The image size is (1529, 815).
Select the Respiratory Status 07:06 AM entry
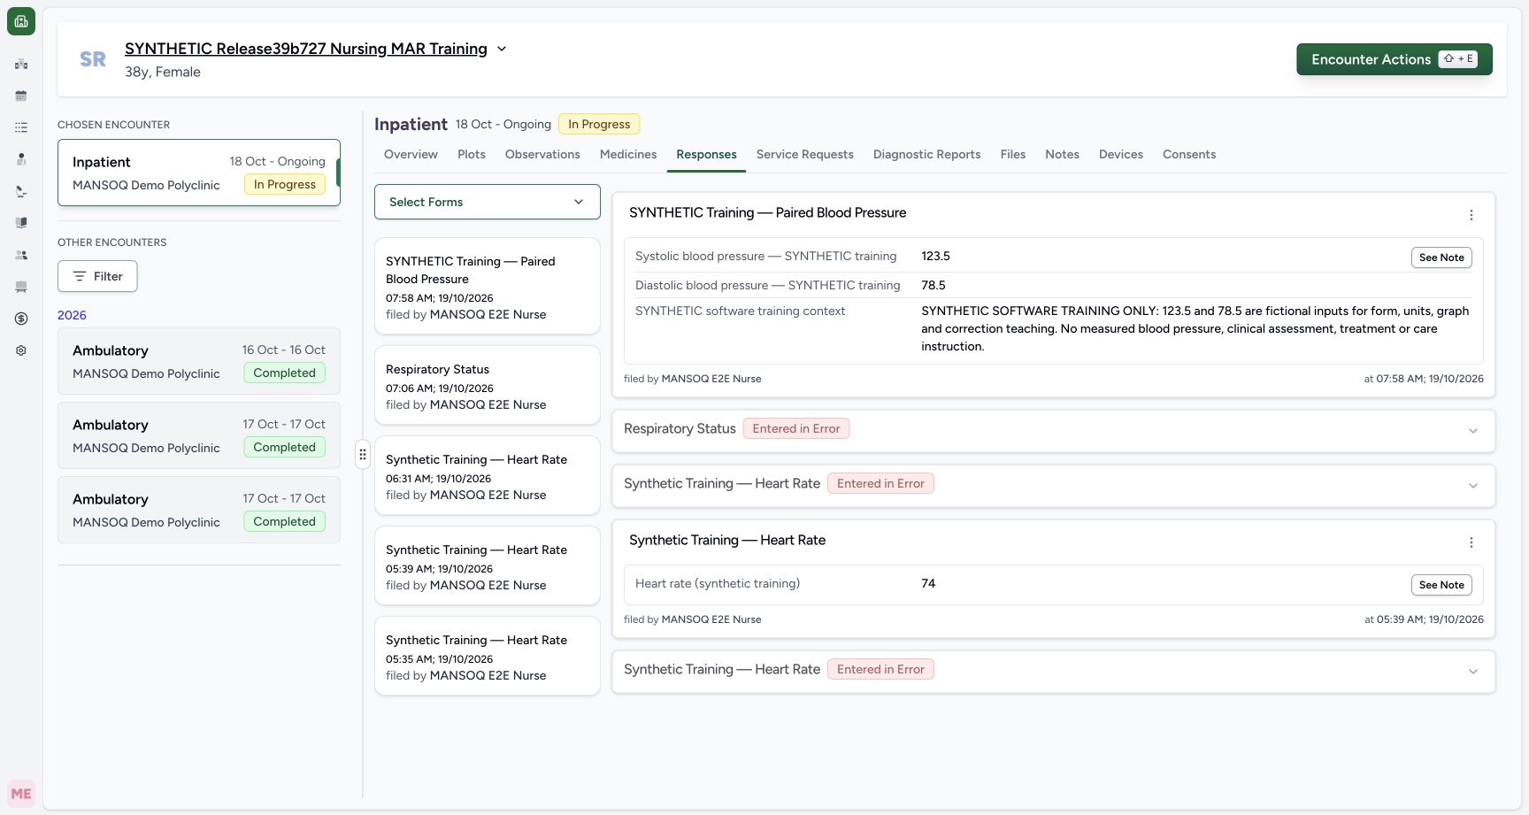click(x=488, y=385)
